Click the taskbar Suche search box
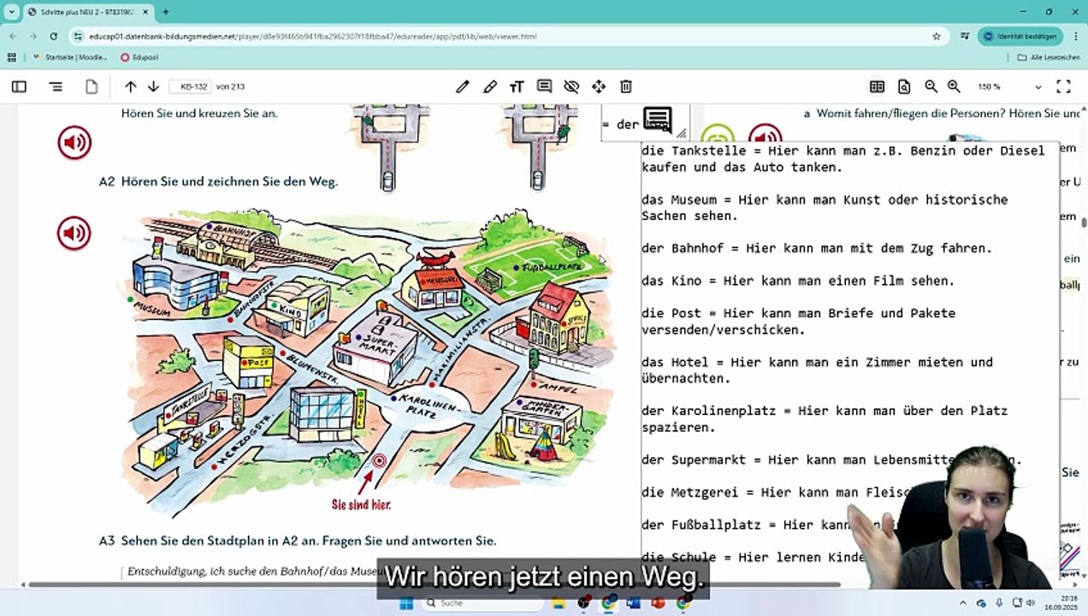Viewport: 1088px width, 616px height. [x=483, y=603]
